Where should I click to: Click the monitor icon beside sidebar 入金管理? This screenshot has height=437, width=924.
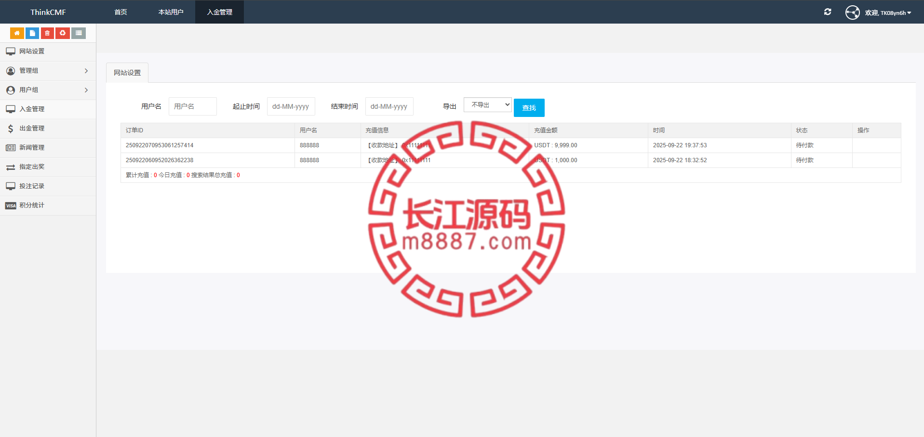[x=11, y=109]
